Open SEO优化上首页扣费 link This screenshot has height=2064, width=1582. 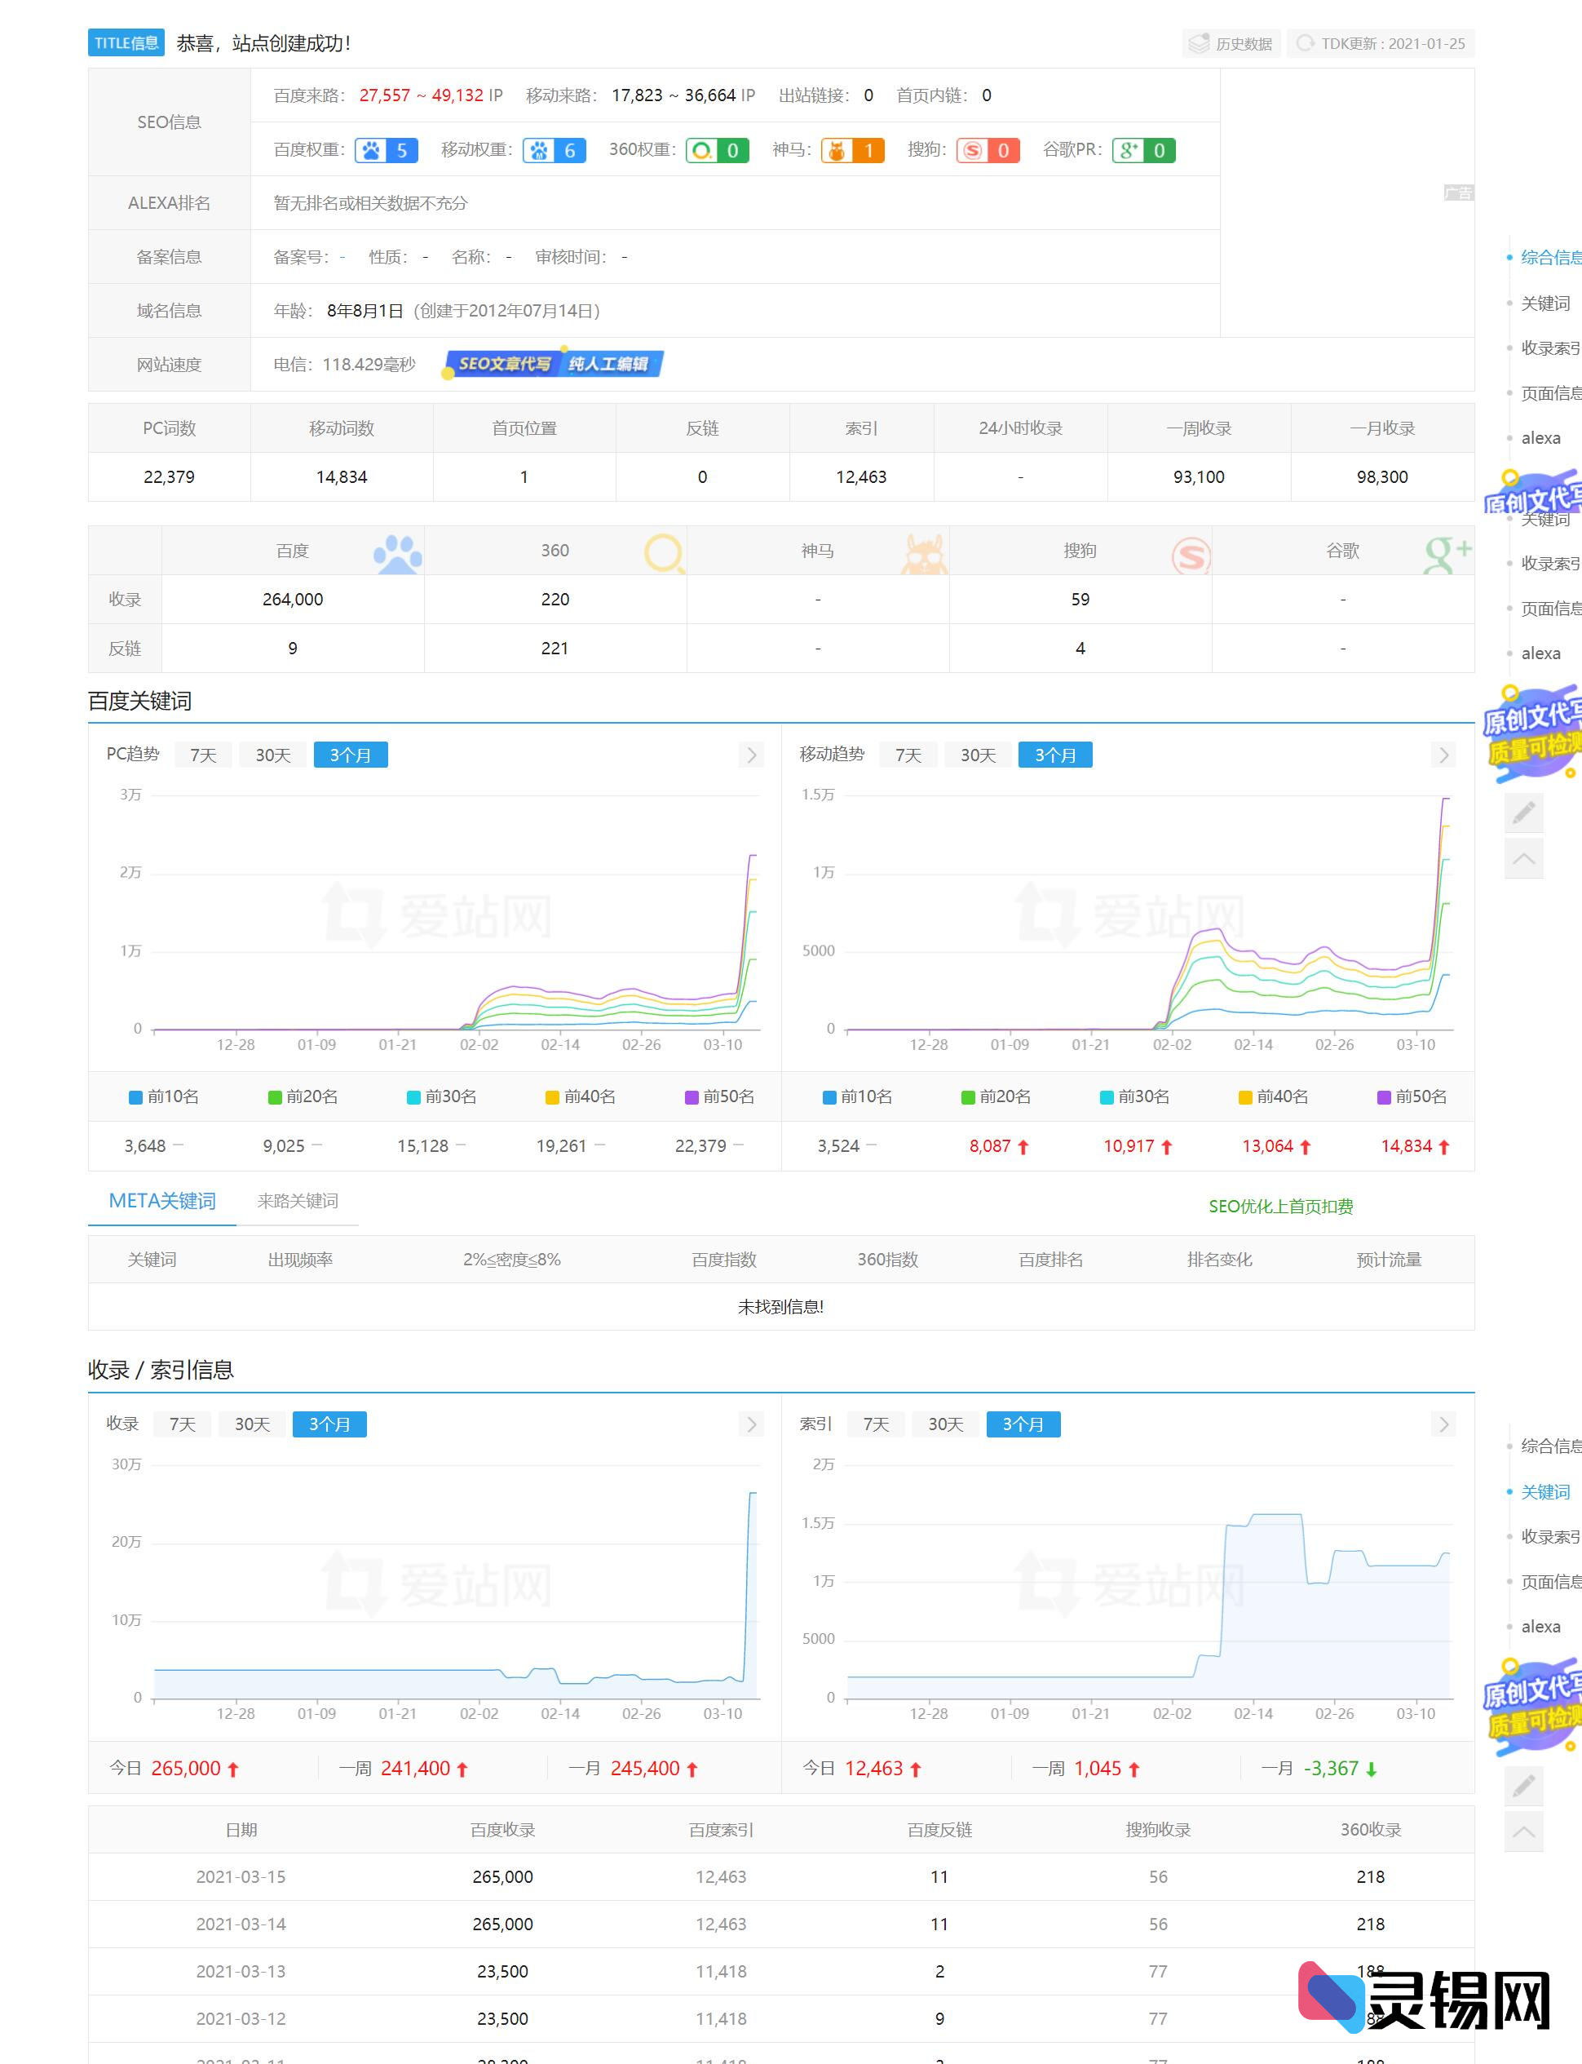[1280, 1207]
